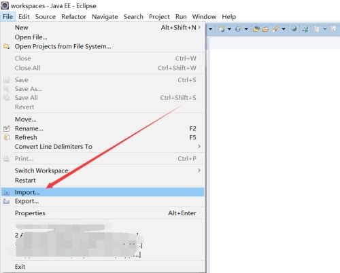Expand Convert Line Delimiters To submenu

click(199, 147)
